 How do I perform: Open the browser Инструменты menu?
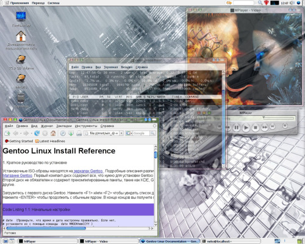coord(86,126)
